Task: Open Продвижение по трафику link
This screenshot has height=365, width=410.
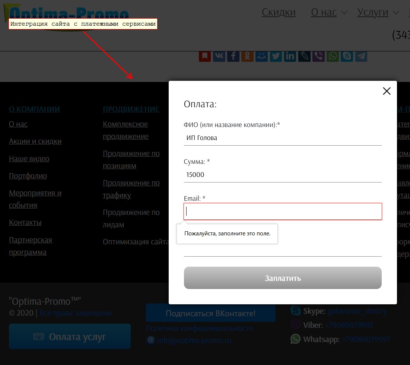Action: [x=131, y=189]
